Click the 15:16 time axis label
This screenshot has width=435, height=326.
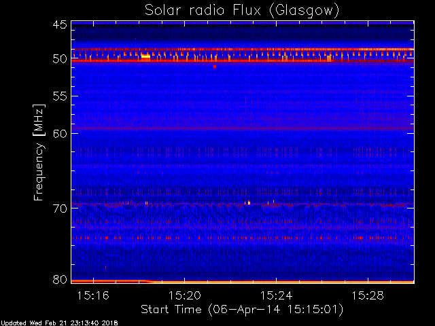[93, 295]
